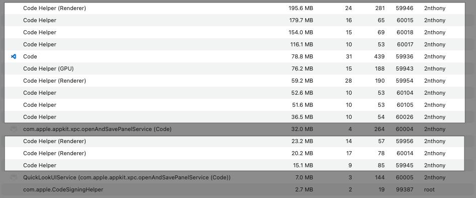Select the Code Helper (GPU) process

pyautogui.click(x=235, y=69)
